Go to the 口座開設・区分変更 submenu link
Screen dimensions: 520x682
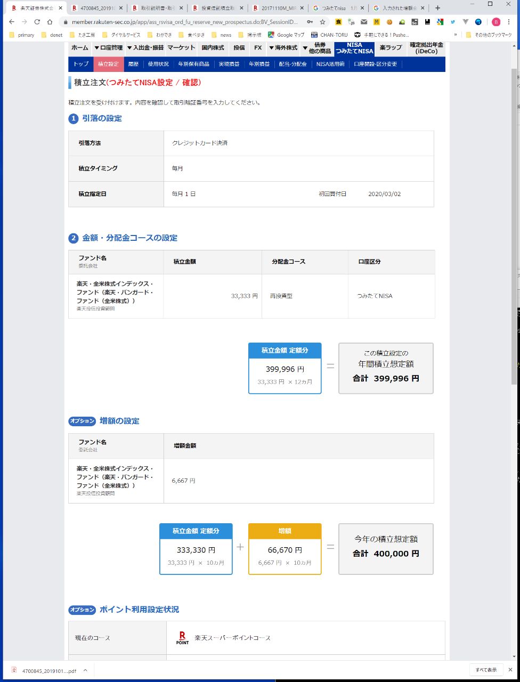point(376,64)
